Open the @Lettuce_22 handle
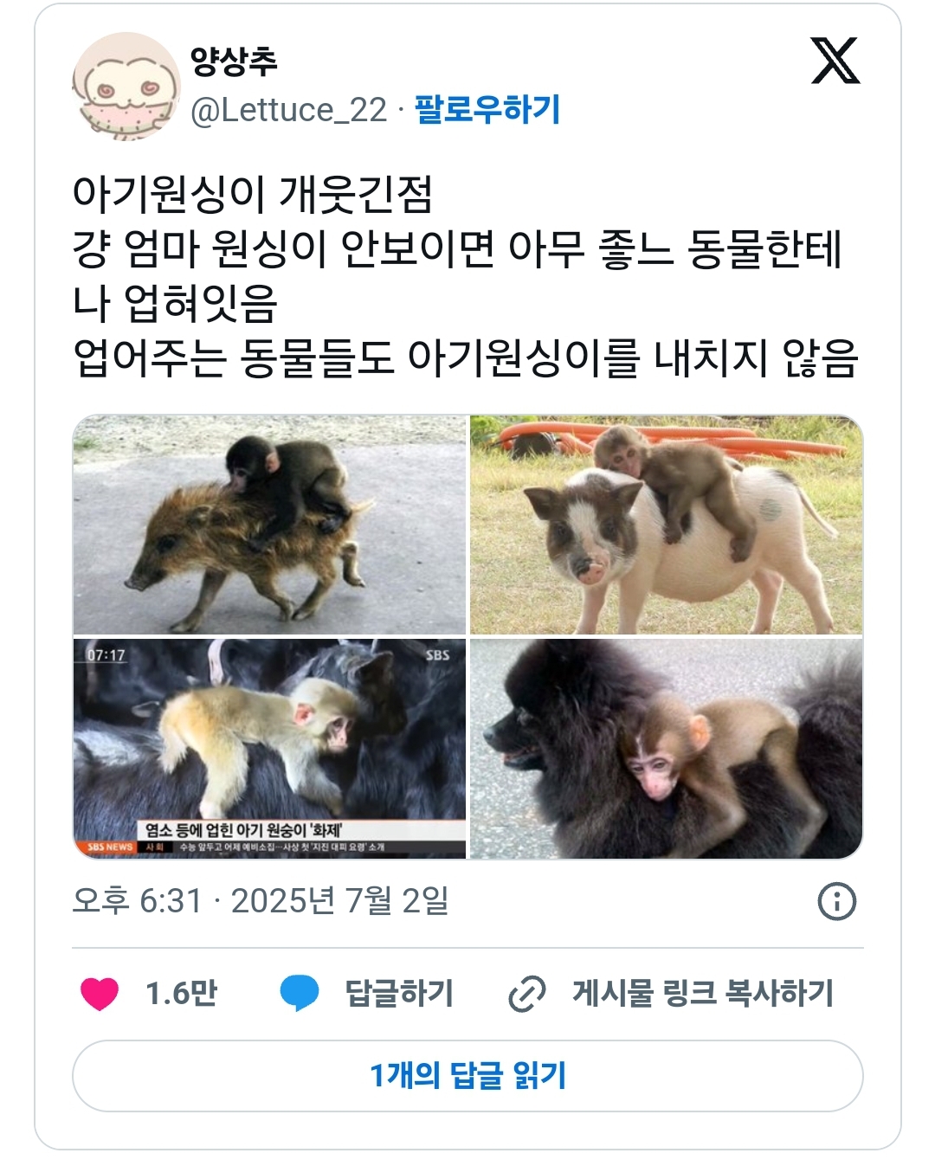Viewport: 935px width, 1166px height. point(288,110)
